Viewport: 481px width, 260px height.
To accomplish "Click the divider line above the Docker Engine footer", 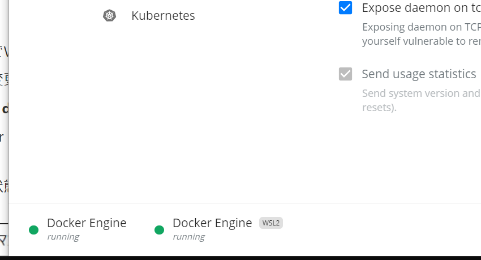I will coord(244,203).
